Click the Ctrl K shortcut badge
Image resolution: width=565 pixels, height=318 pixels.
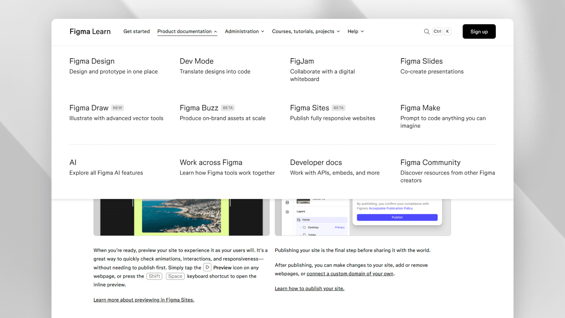pyautogui.click(x=441, y=31)
